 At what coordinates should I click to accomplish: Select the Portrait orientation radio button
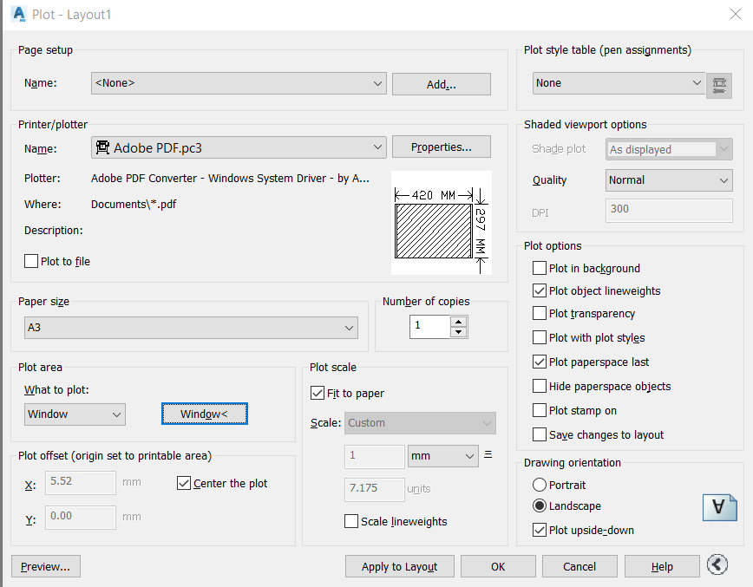[x=540, y=486]
